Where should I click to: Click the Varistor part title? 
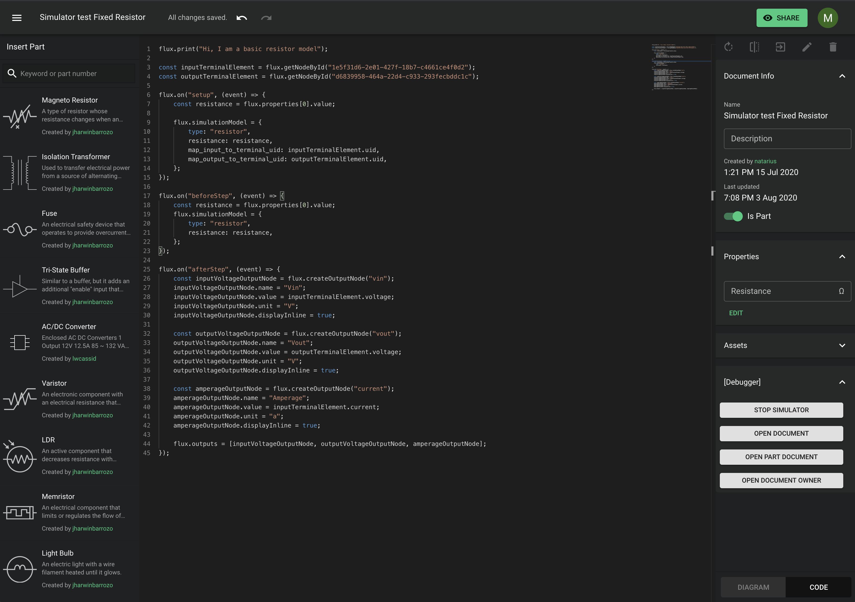[54, 383]
